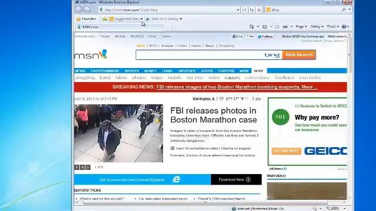Open the search provider dropdown arrow
The width and height of the screenshot is (376, 211).
coord(350,9)
